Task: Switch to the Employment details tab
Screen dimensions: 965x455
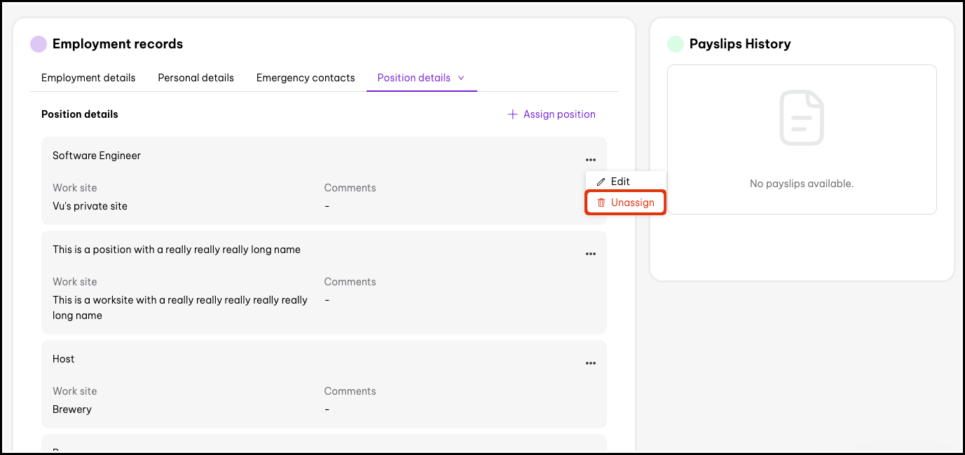Action: (x=88, y=78)
